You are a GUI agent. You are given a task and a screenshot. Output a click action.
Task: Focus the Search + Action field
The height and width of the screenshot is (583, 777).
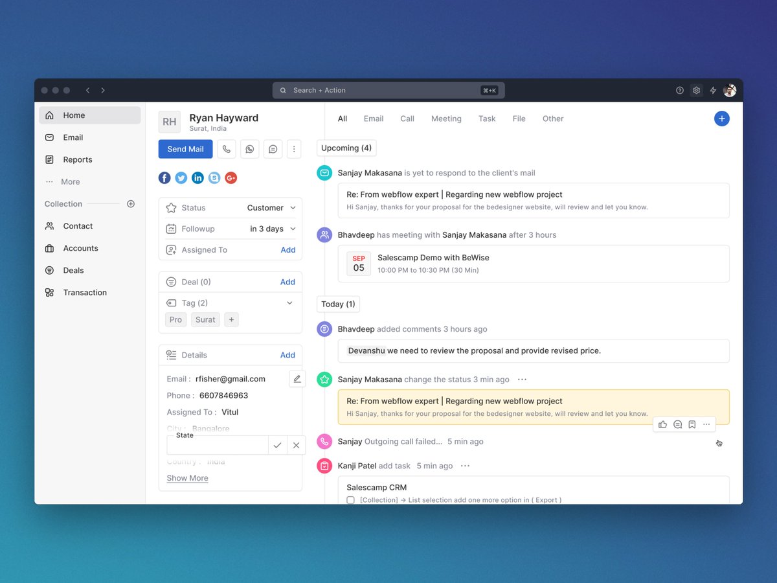[x=388, y=90]
